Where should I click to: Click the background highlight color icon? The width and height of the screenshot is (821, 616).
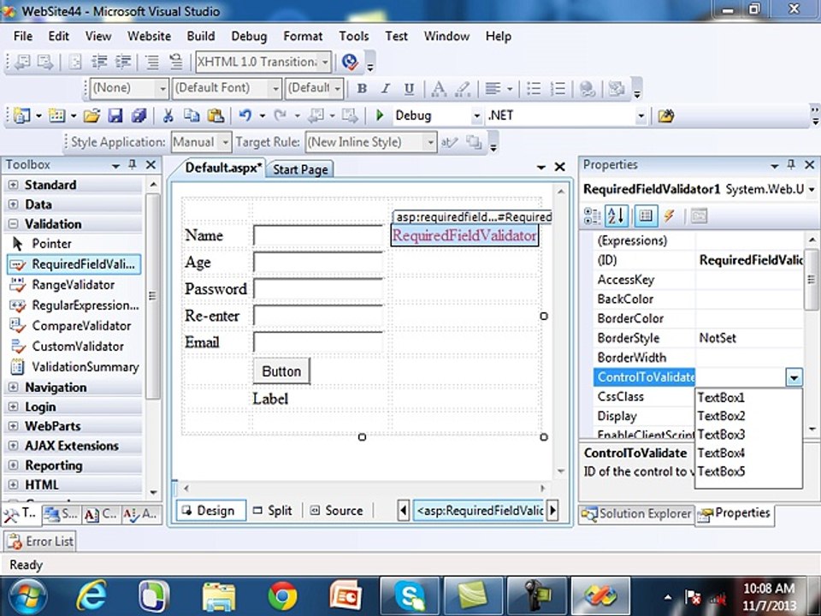pyautogui.click(x=463, y=88)
